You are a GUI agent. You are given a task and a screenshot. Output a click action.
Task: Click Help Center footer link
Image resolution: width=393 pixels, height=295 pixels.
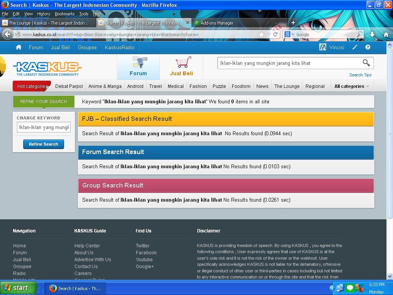(87, 245)
